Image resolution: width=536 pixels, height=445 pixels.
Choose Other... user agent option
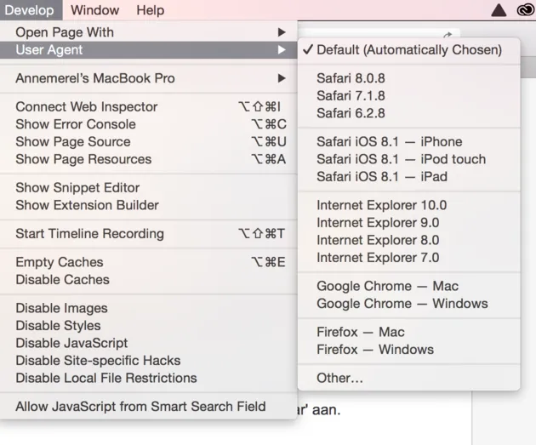point(409,378)
